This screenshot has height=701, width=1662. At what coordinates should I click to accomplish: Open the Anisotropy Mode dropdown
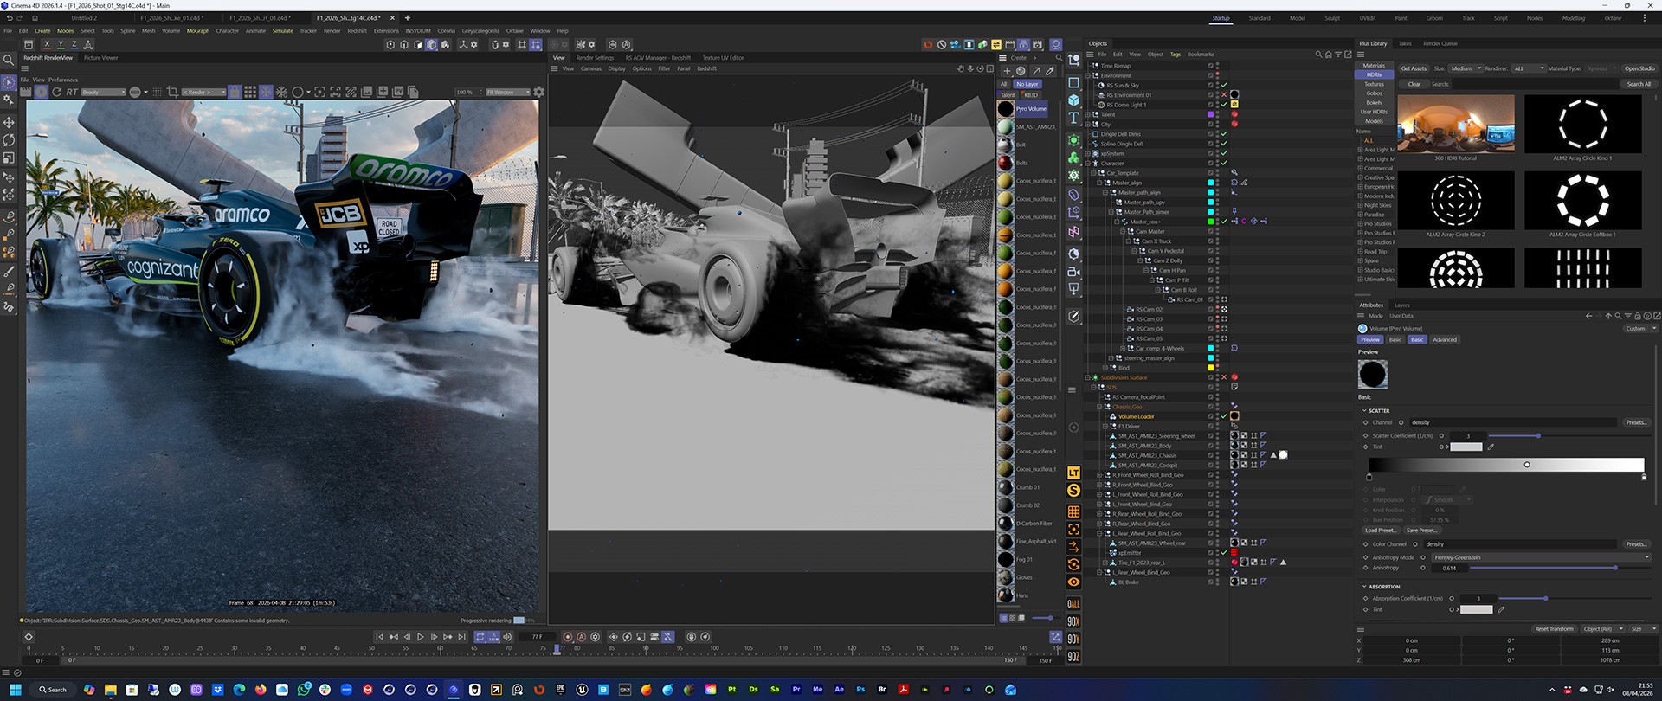[1541, 557]
